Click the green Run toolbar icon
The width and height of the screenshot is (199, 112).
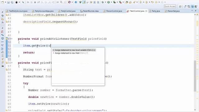point(109,2)
